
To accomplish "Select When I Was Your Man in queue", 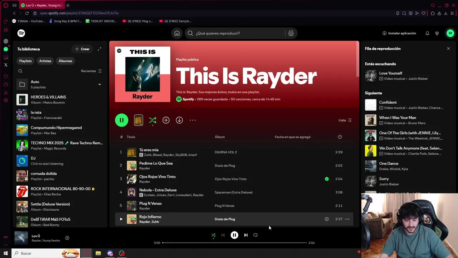I will point(408,120).
